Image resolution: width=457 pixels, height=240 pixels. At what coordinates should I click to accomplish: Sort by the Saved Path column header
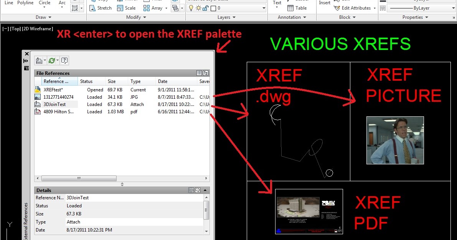(203, 81)
